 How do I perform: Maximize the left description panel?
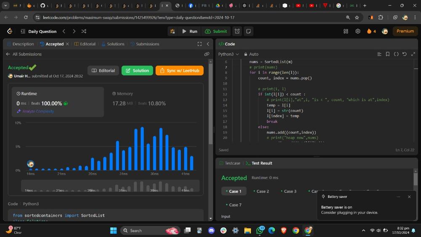coord(200,44)
